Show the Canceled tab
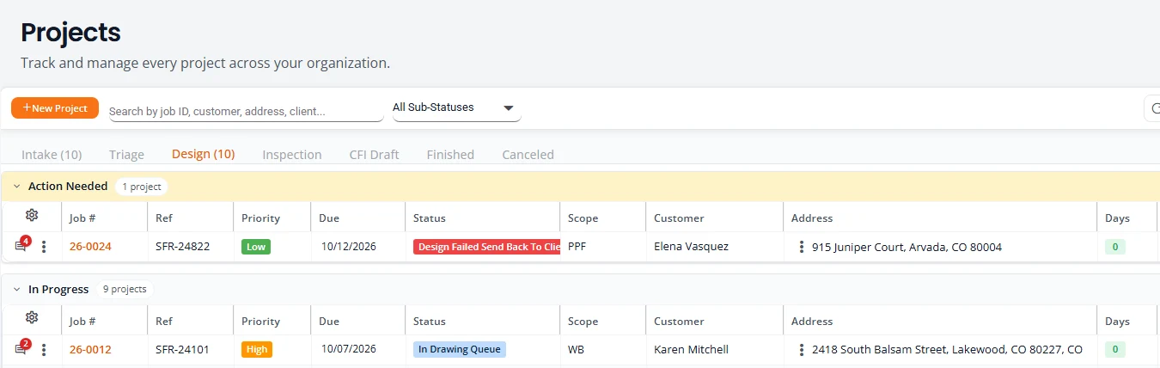 pos(528,155)
